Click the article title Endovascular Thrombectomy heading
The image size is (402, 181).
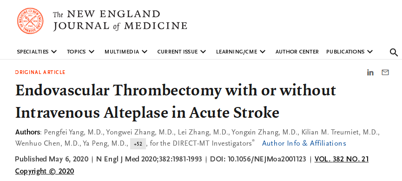click(x=176, y=101)
